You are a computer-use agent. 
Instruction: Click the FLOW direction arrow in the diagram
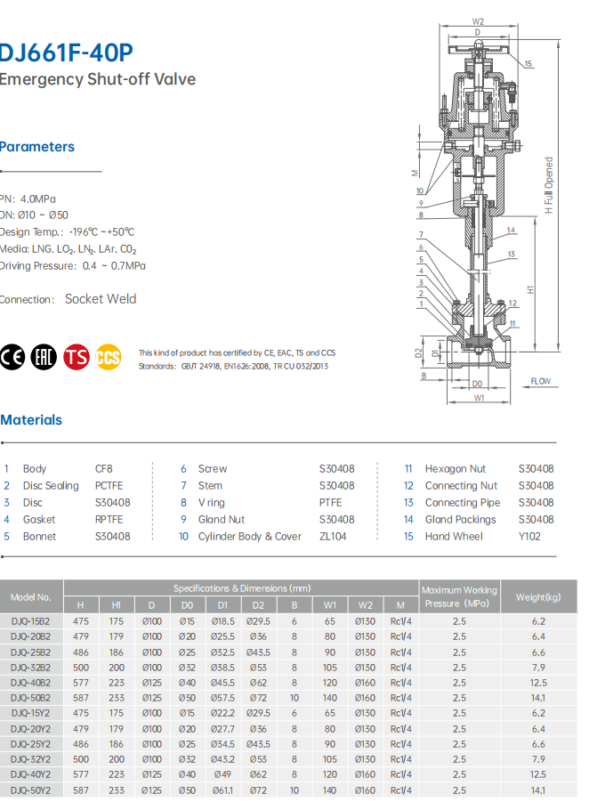[540, 383]
